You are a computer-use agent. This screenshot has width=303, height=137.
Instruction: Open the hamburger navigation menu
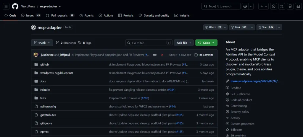click(x=6, y=6)
